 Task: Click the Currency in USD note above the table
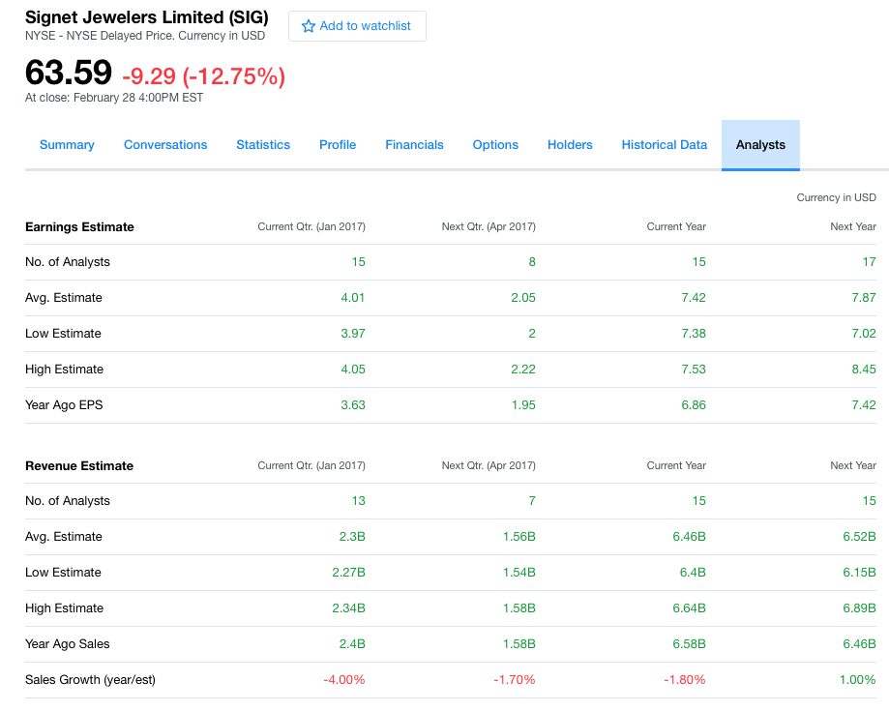pyautogui.click(x=836, y=197)
